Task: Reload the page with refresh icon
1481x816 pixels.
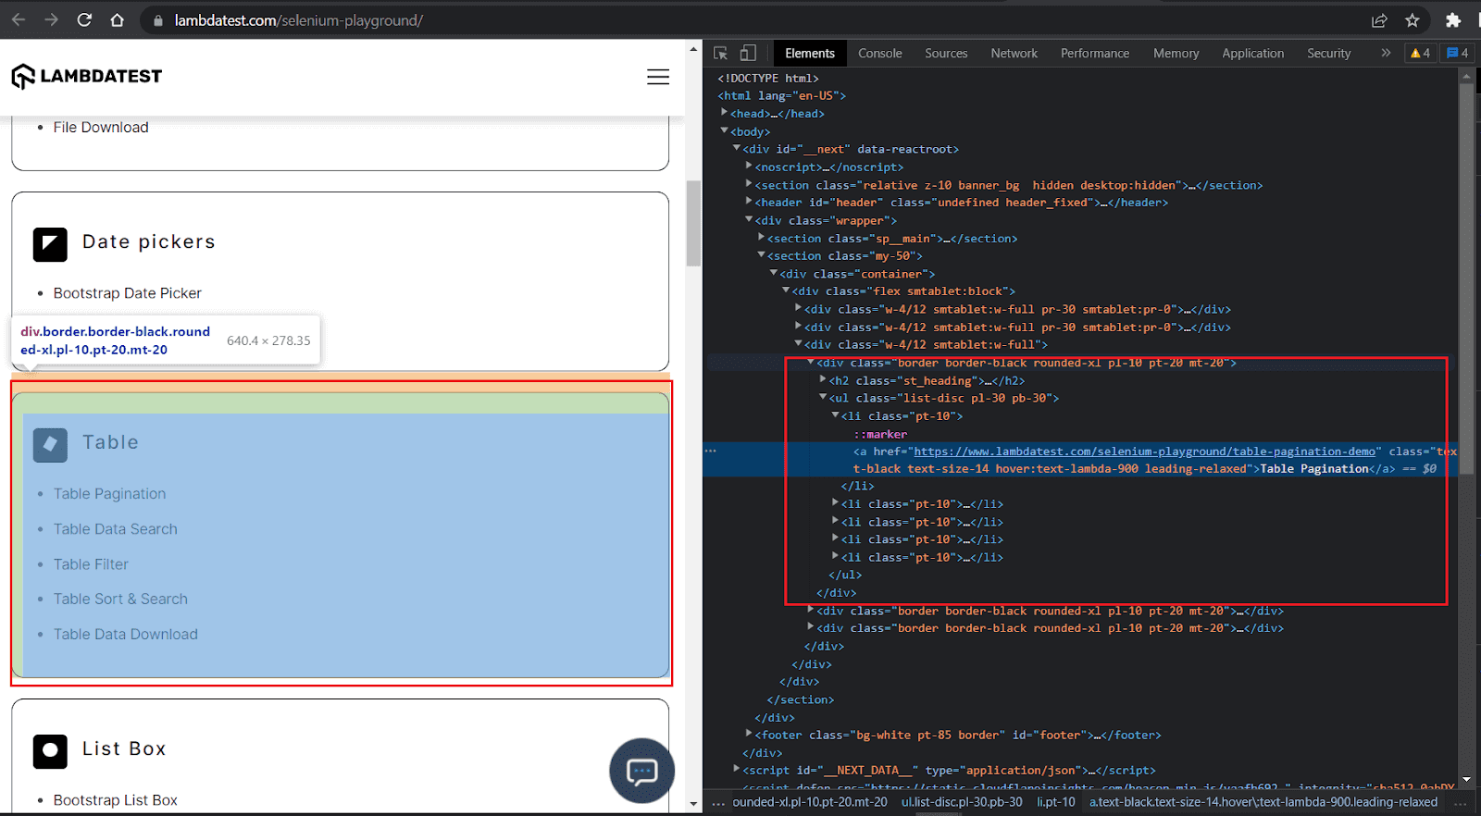Action: 84,19
